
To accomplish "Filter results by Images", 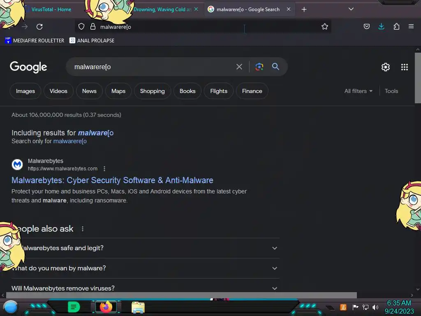I will 25,91.
